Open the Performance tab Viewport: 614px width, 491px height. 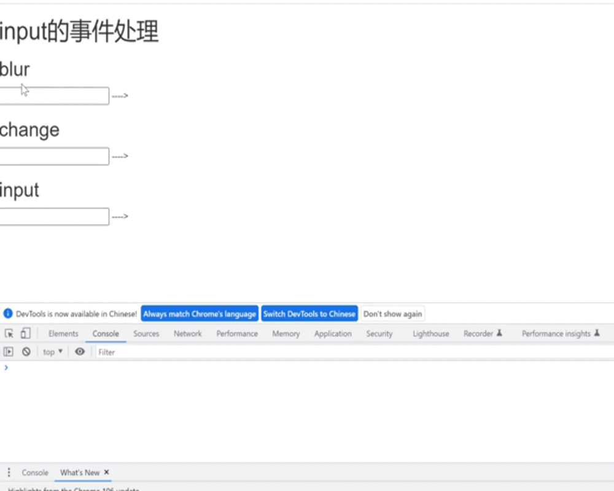click(x=237, y=334)
